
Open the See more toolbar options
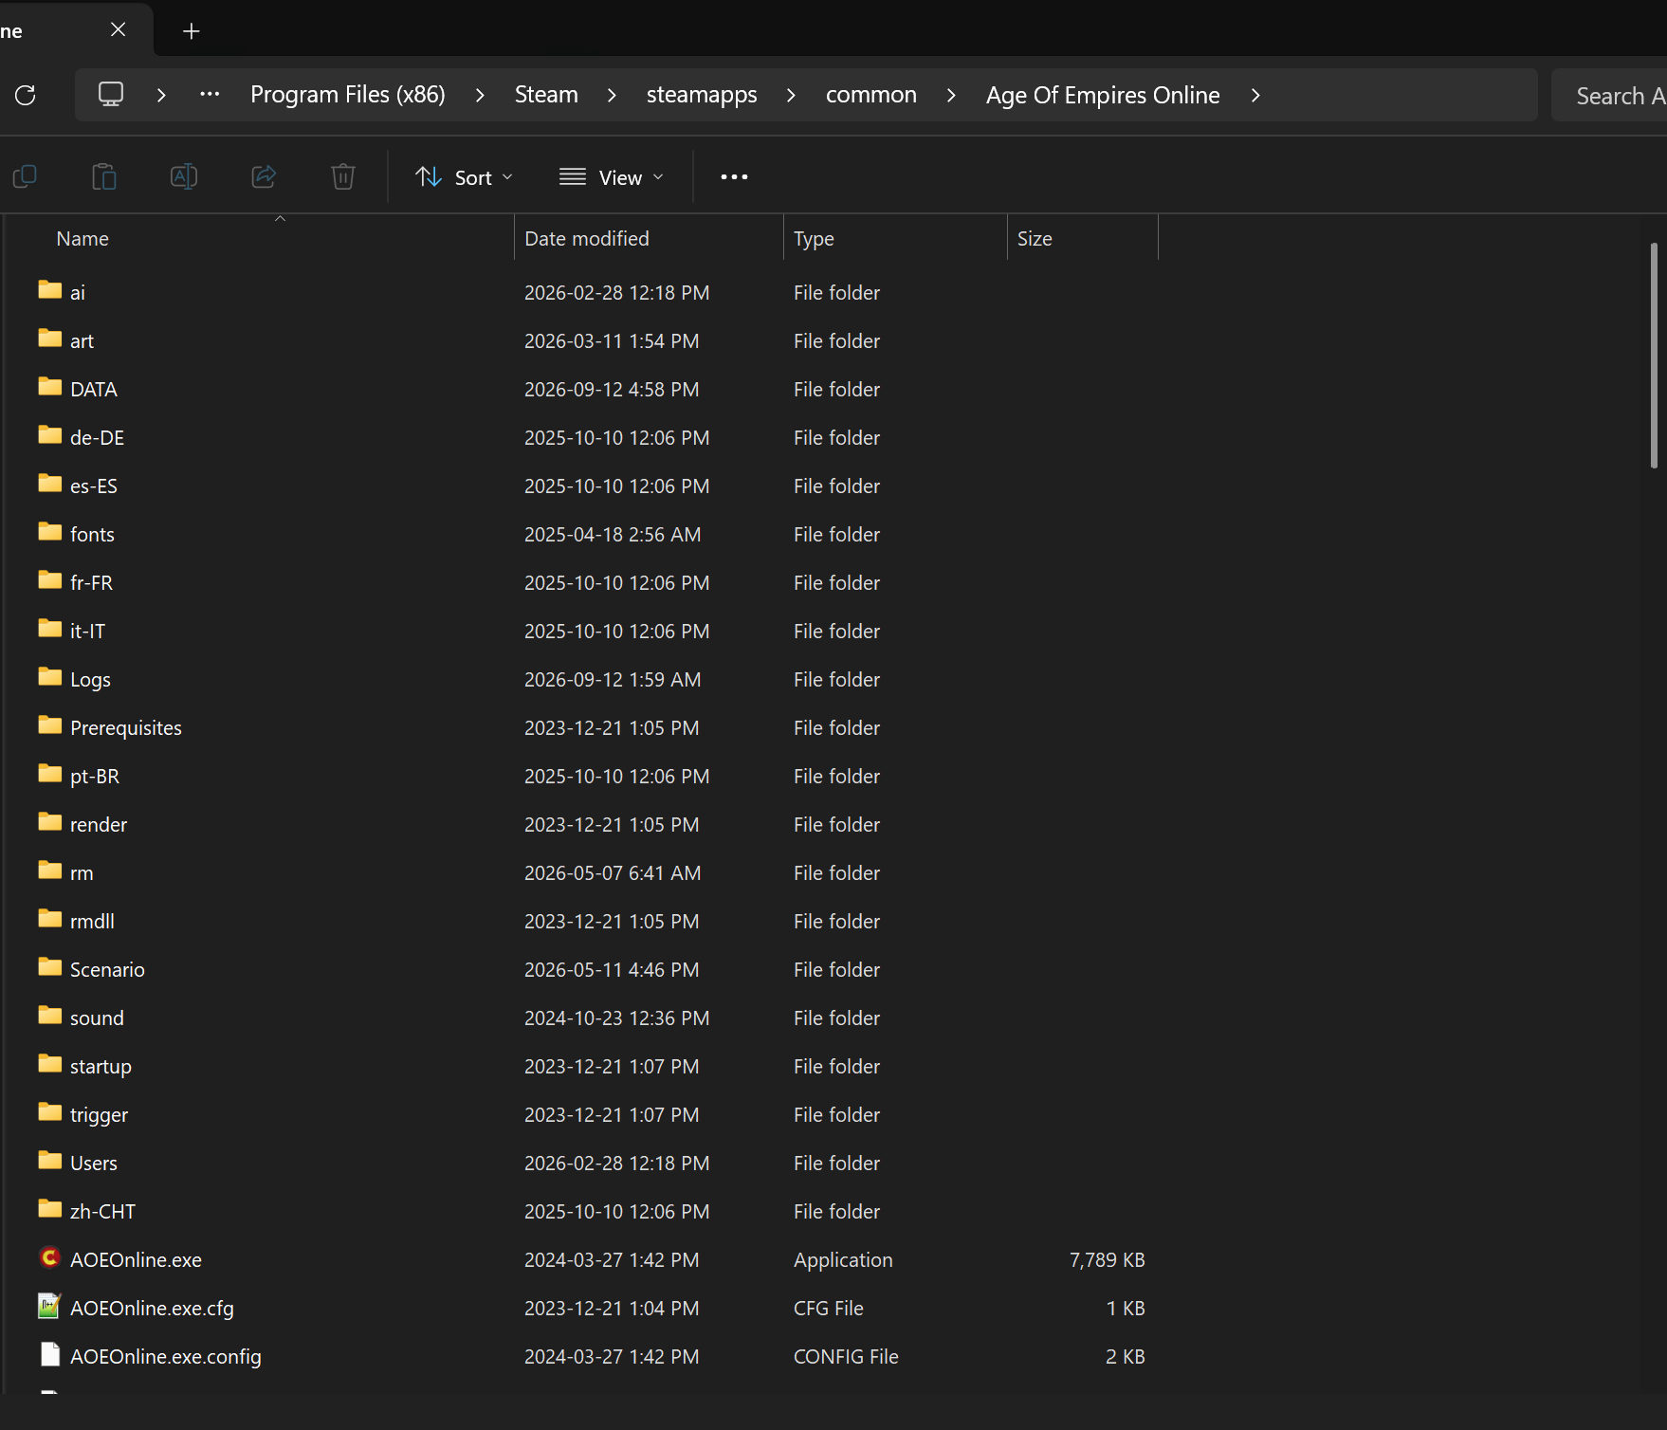coord(734,177)
